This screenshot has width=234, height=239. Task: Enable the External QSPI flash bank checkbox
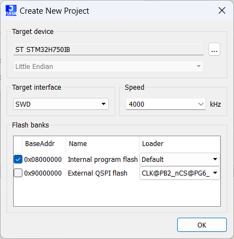18,173
